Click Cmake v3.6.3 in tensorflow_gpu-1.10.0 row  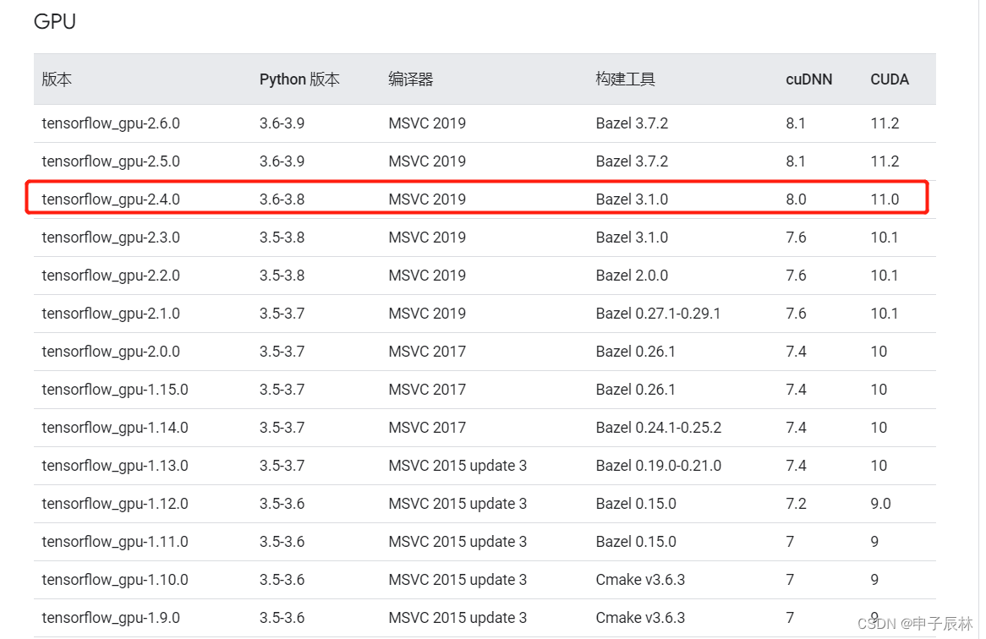pos(640,579)
